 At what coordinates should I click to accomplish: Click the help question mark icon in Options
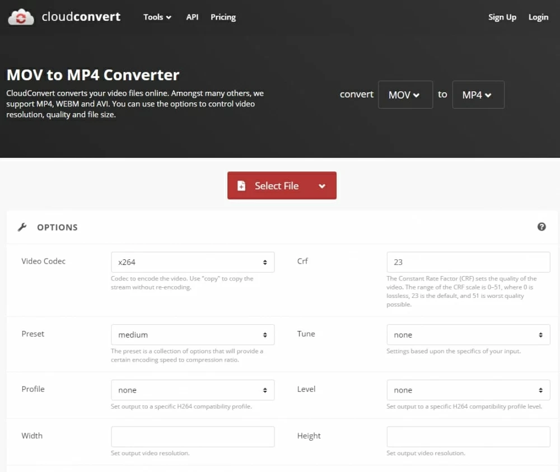tap(542, 227)
